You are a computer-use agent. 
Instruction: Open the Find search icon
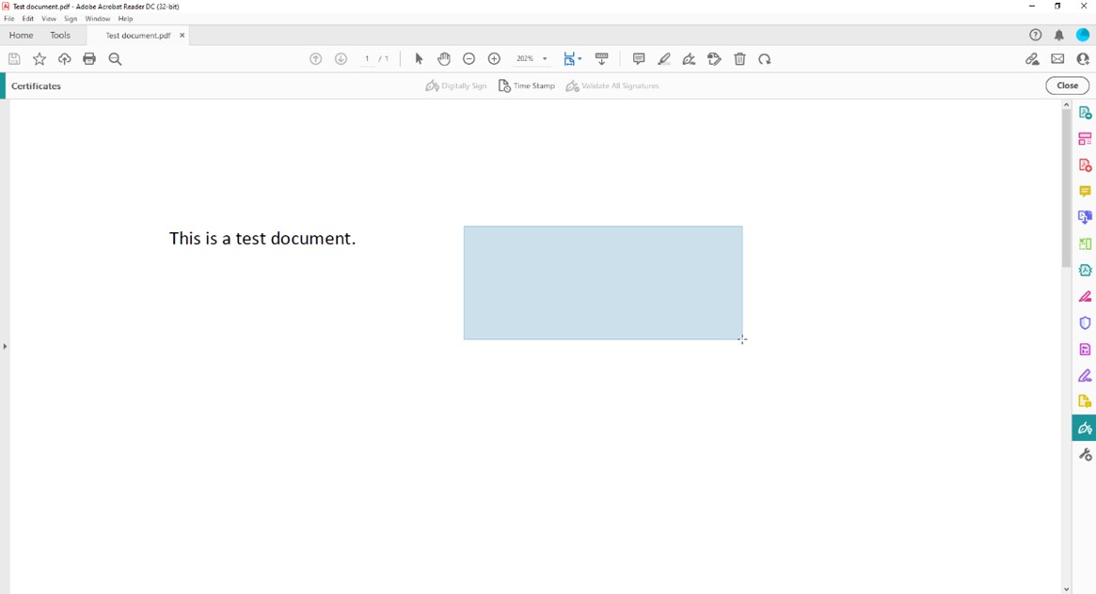[x=115, y=58]
